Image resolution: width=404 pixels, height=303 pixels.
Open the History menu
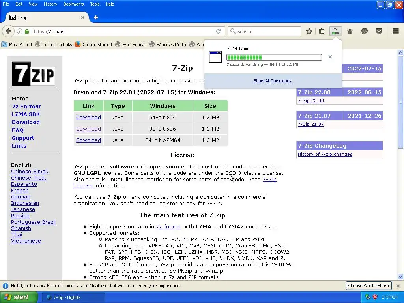[50, 4]
